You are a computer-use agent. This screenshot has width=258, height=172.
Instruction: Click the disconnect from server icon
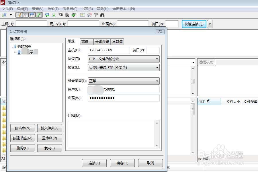coord(67,15)
